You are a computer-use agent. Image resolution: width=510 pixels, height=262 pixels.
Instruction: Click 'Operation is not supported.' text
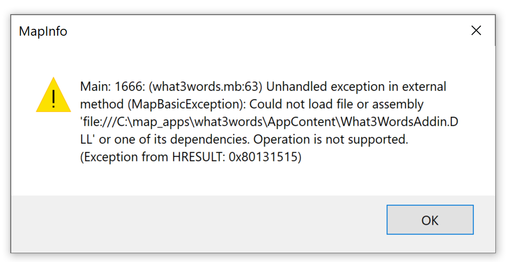[x=331, y=139]
